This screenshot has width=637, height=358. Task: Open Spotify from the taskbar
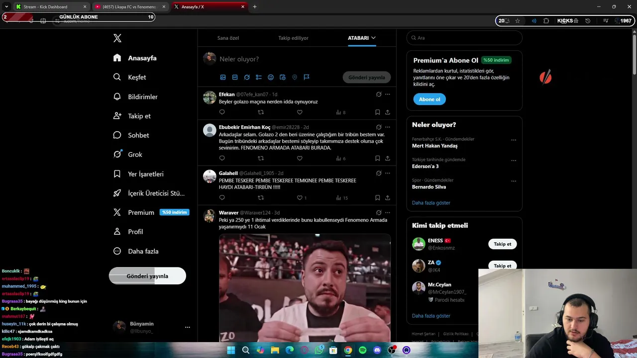363,350
